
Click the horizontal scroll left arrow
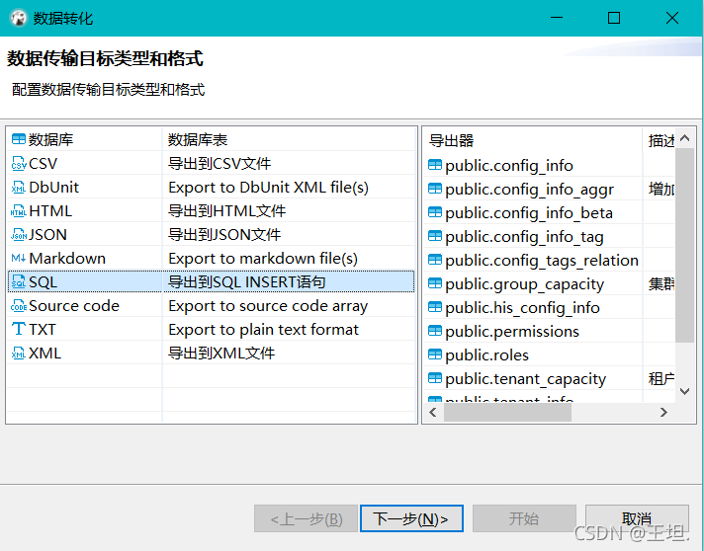point(433,412)
